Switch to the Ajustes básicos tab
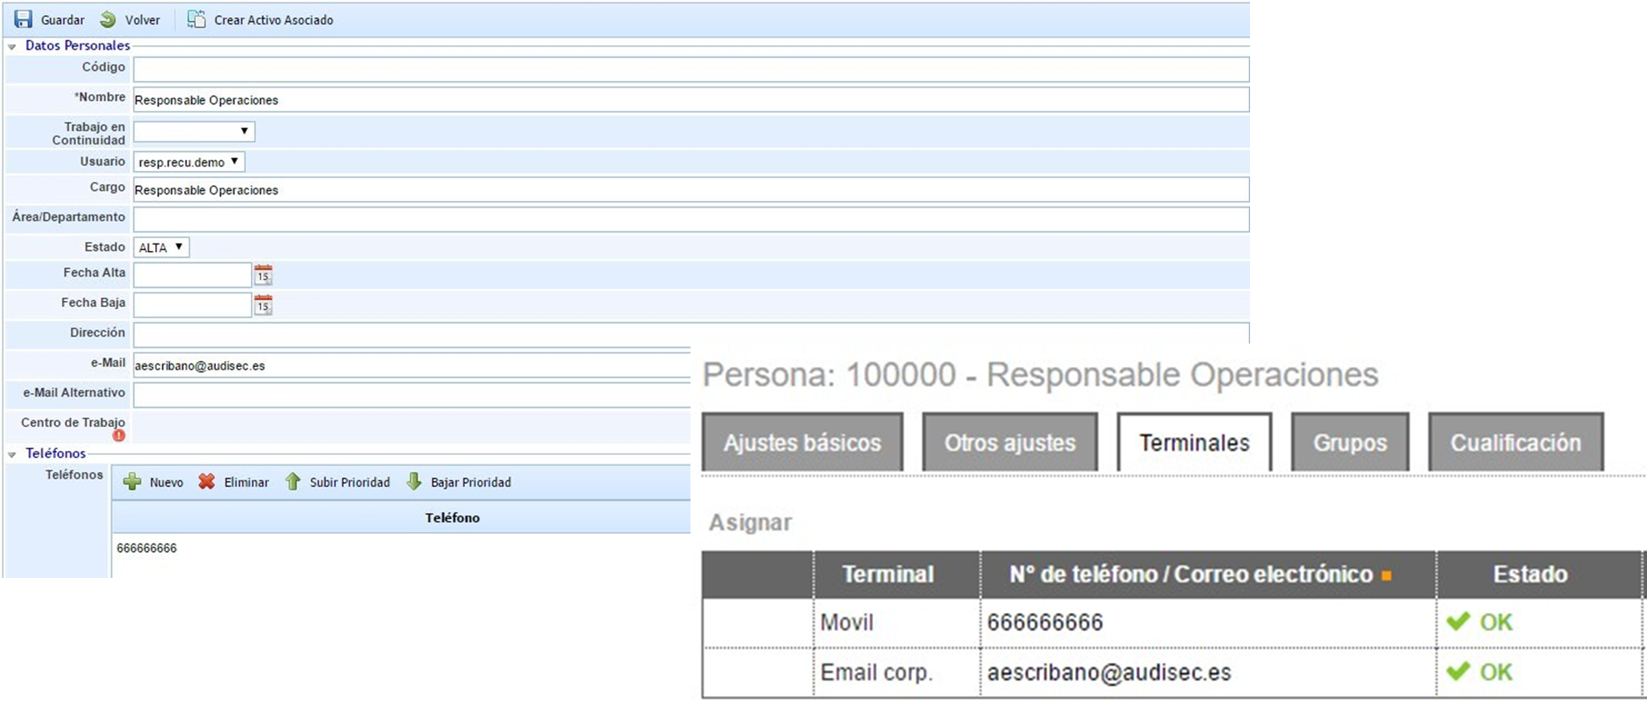 point(802,443)
